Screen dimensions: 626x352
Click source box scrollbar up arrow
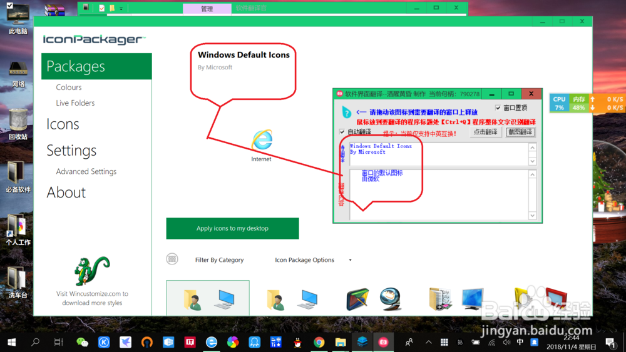coord(532,148)
